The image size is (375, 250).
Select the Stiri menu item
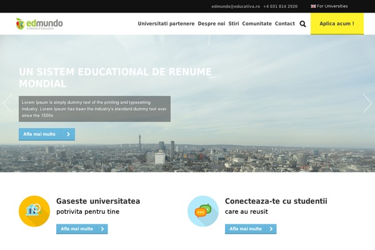234,24
